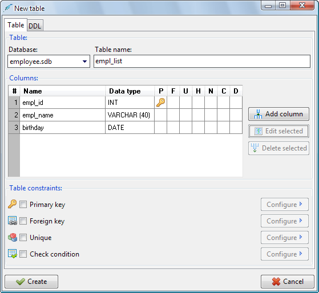This screenshot has height=293, width=319.
Task: Click row number 2 header
Action: [x=14, y=115]
